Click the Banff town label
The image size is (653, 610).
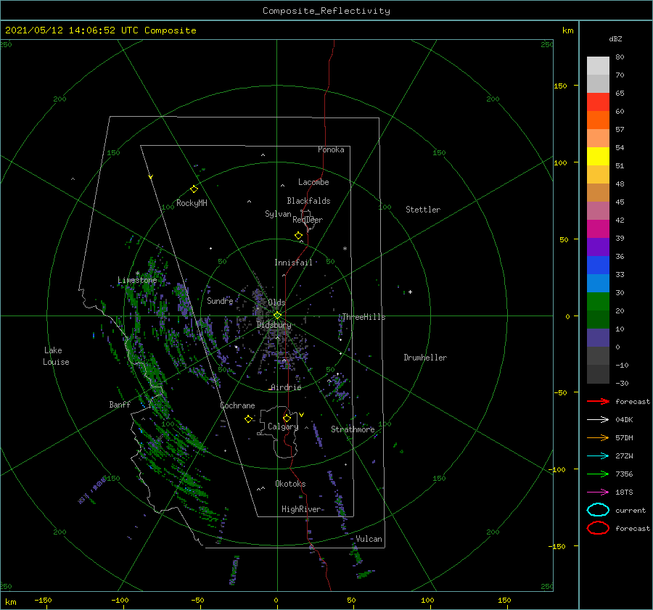120,404
